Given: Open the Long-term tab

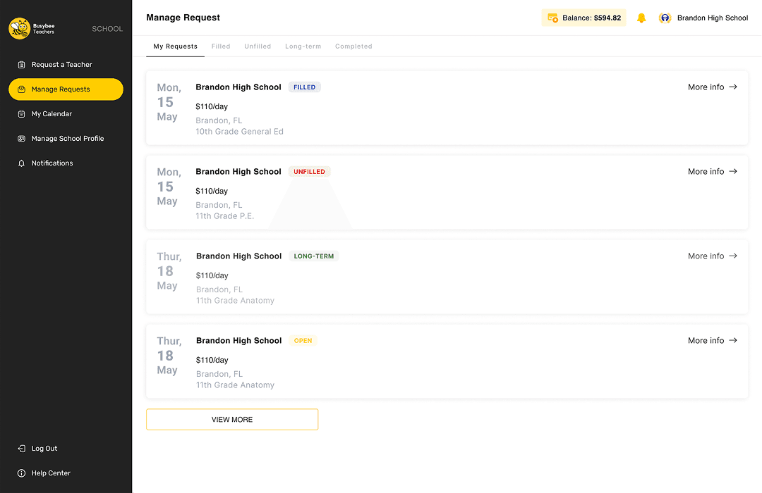Looking at the screenshot, I should [303, 46].
